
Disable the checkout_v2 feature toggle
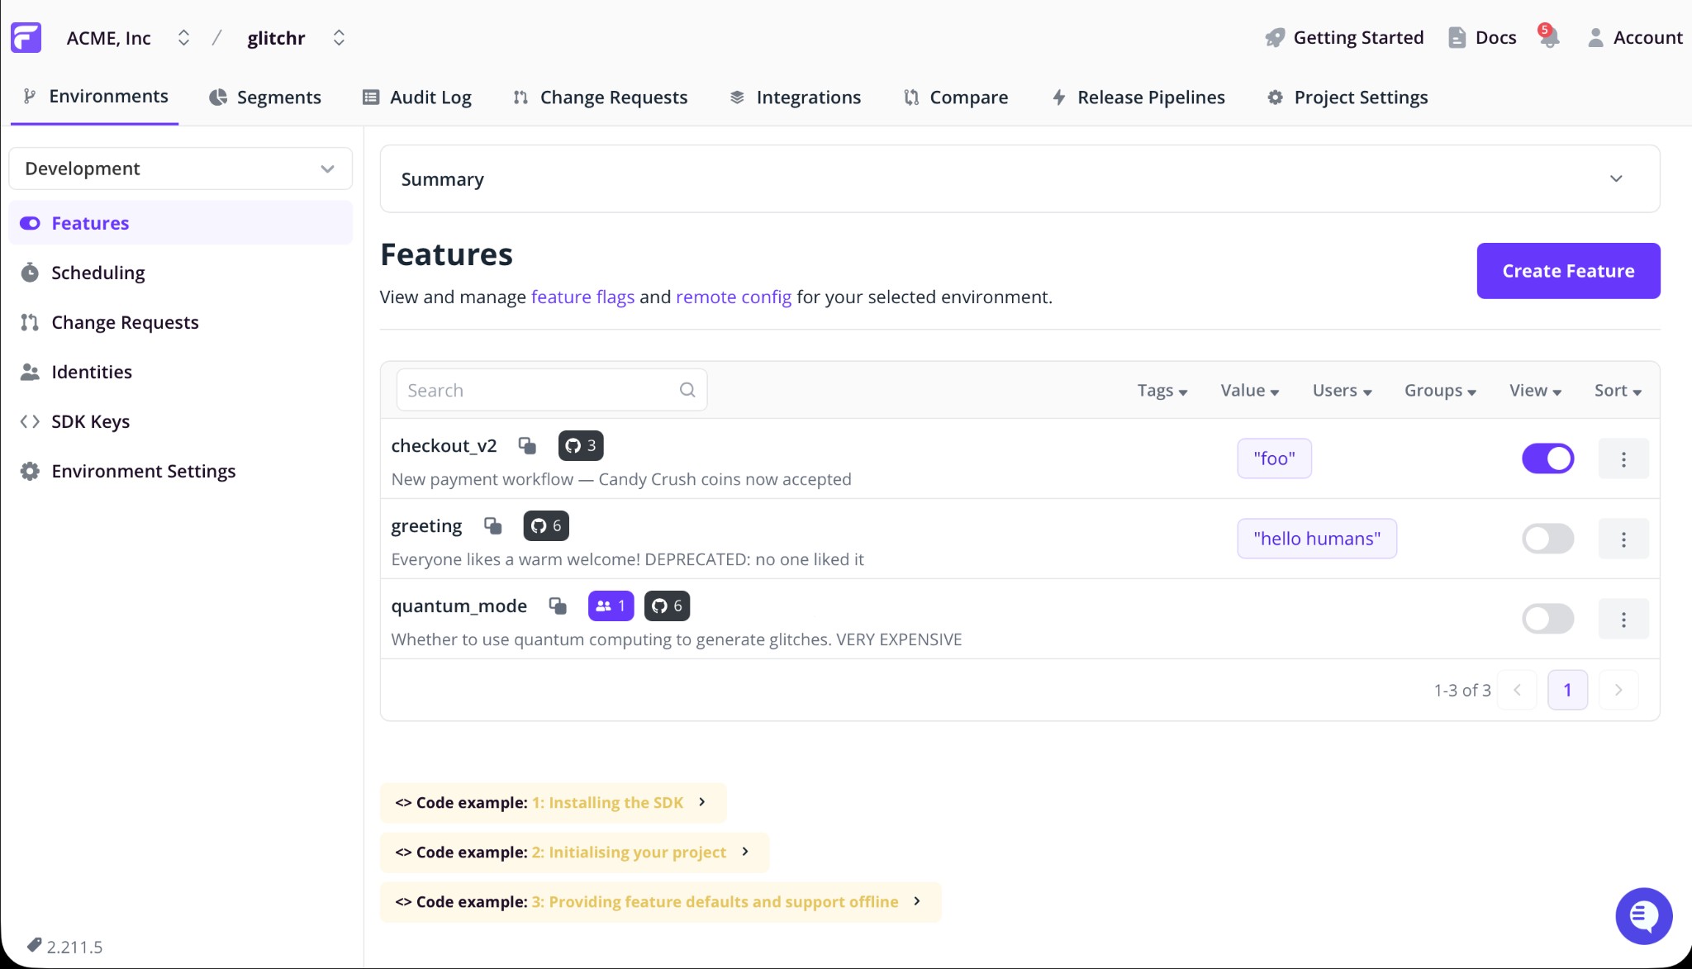1547,458
